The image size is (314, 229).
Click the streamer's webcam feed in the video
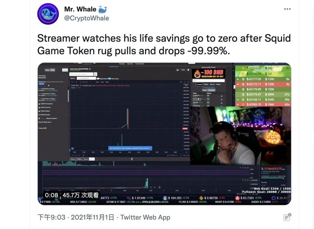coord(240,136)
